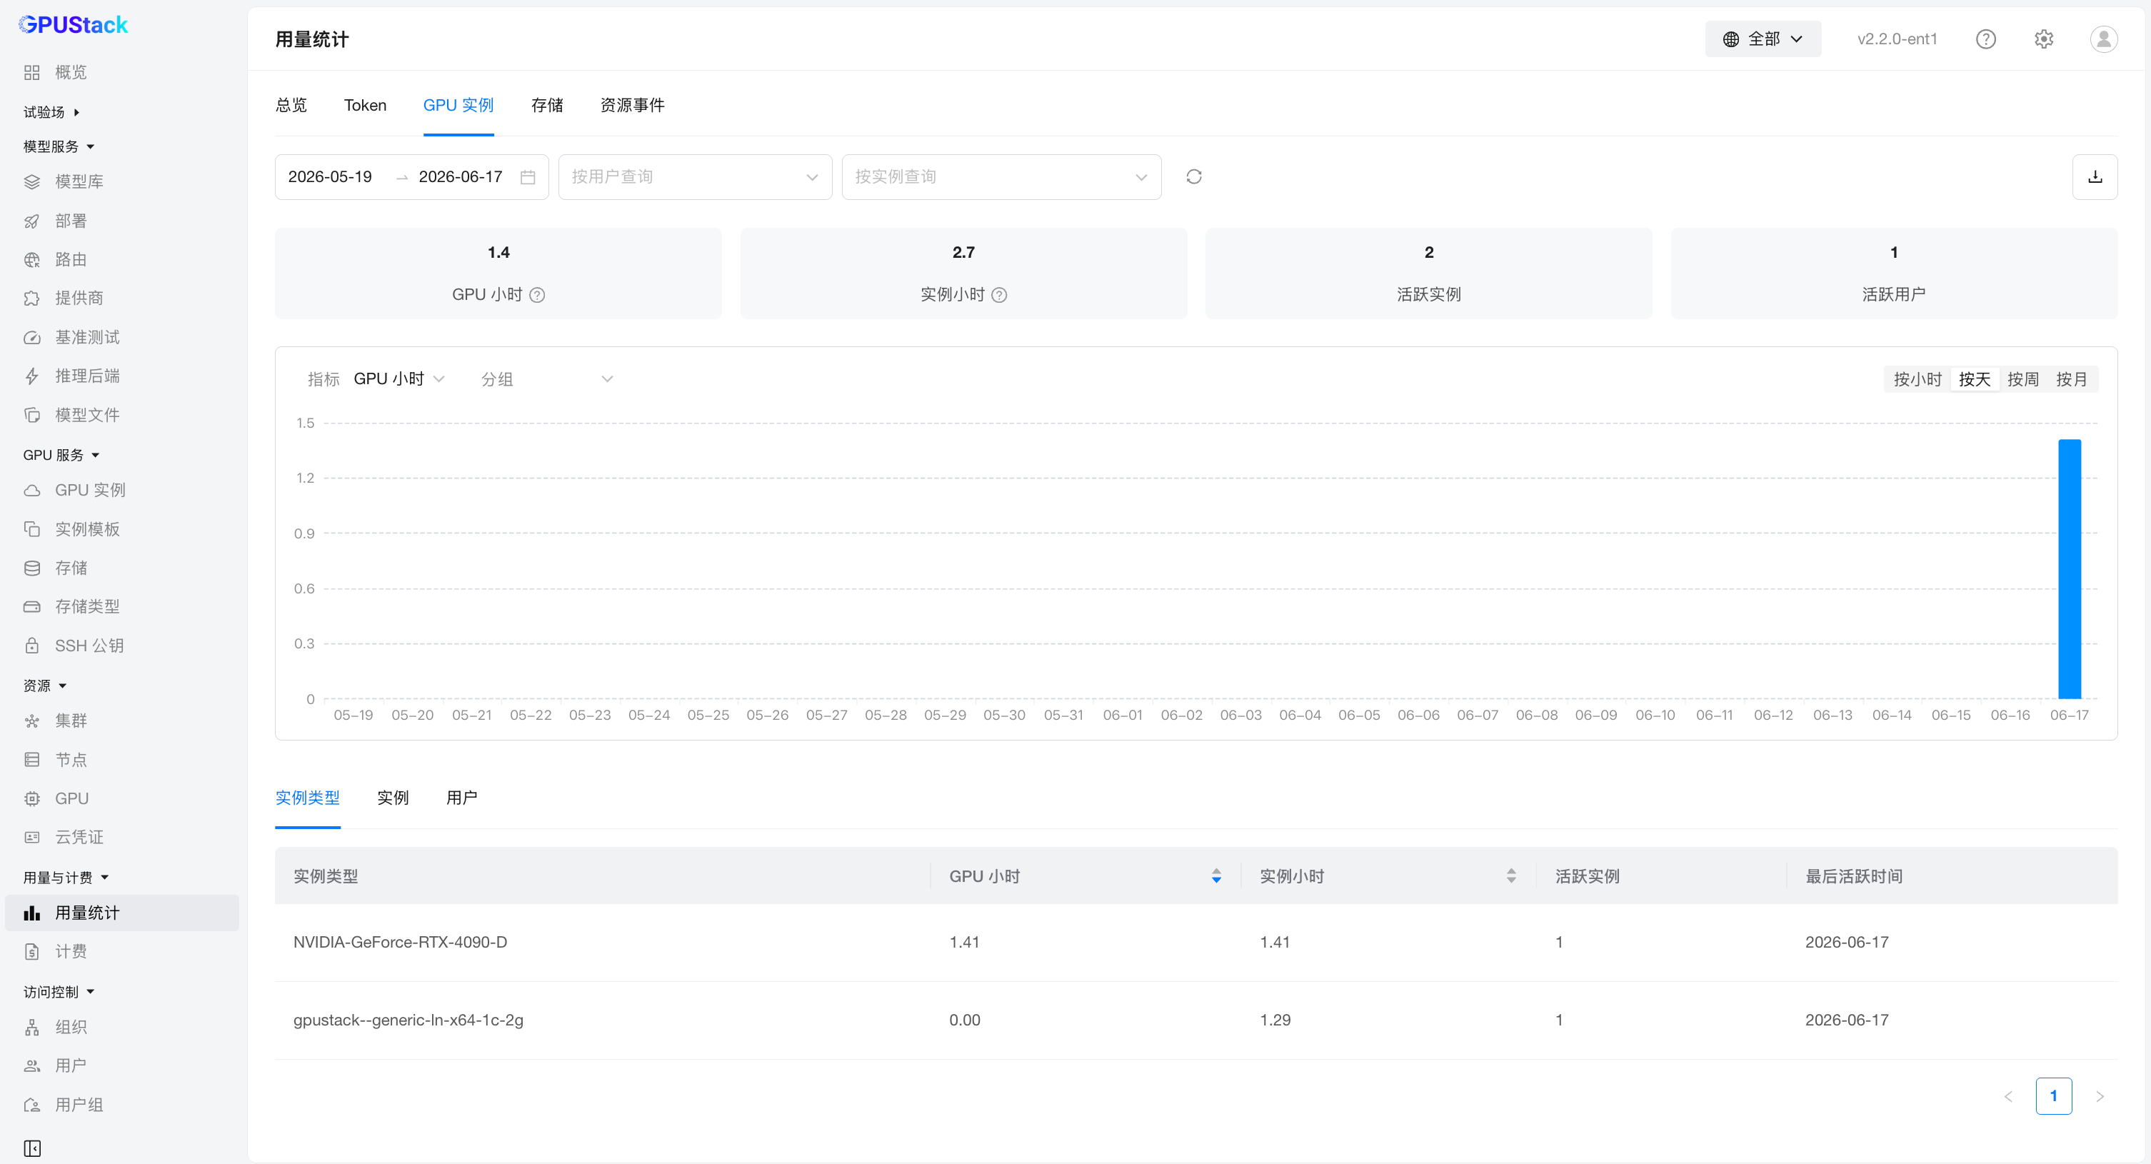Switch to the 总览 tab
This screenshot has height=1164, width=2151.
pyautogui.click(x=291, y=105)
